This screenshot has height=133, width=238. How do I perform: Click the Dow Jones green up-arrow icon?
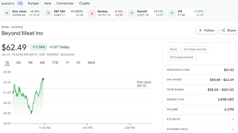[7, 13]
